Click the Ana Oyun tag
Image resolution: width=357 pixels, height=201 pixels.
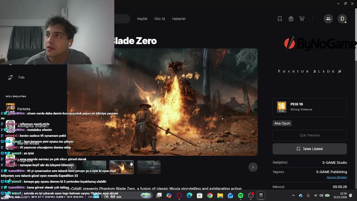(282, 123)
